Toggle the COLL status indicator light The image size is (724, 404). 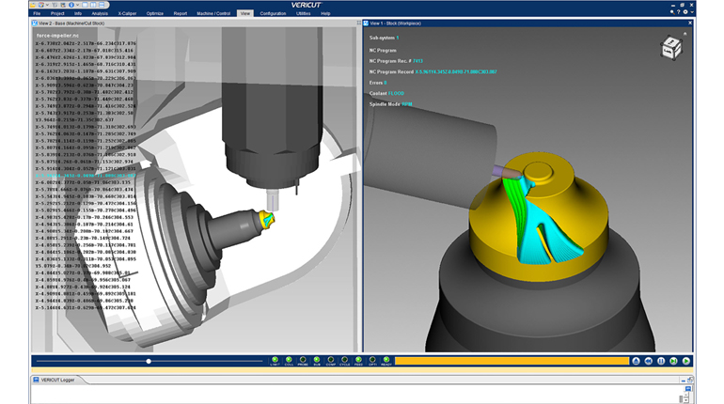coord(290,360)
